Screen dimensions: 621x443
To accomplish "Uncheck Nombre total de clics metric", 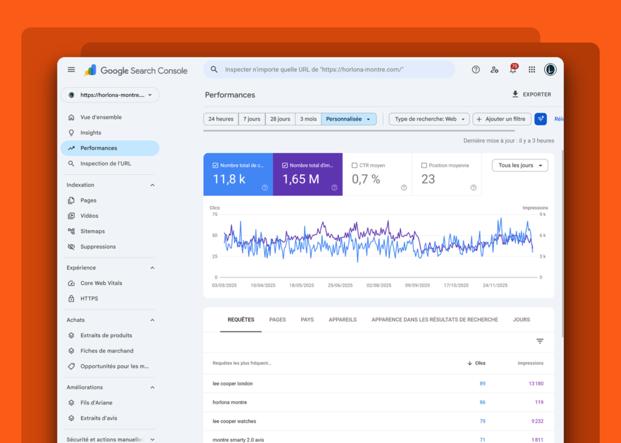I will coord(215,165).
